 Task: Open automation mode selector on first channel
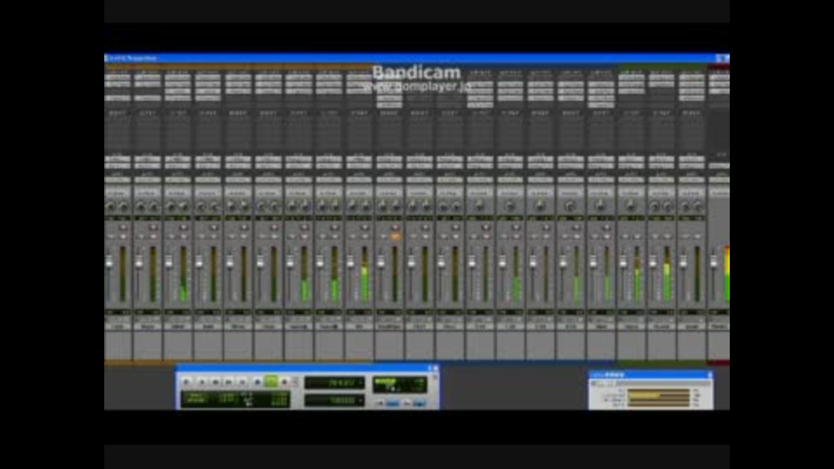coord(117,179)
